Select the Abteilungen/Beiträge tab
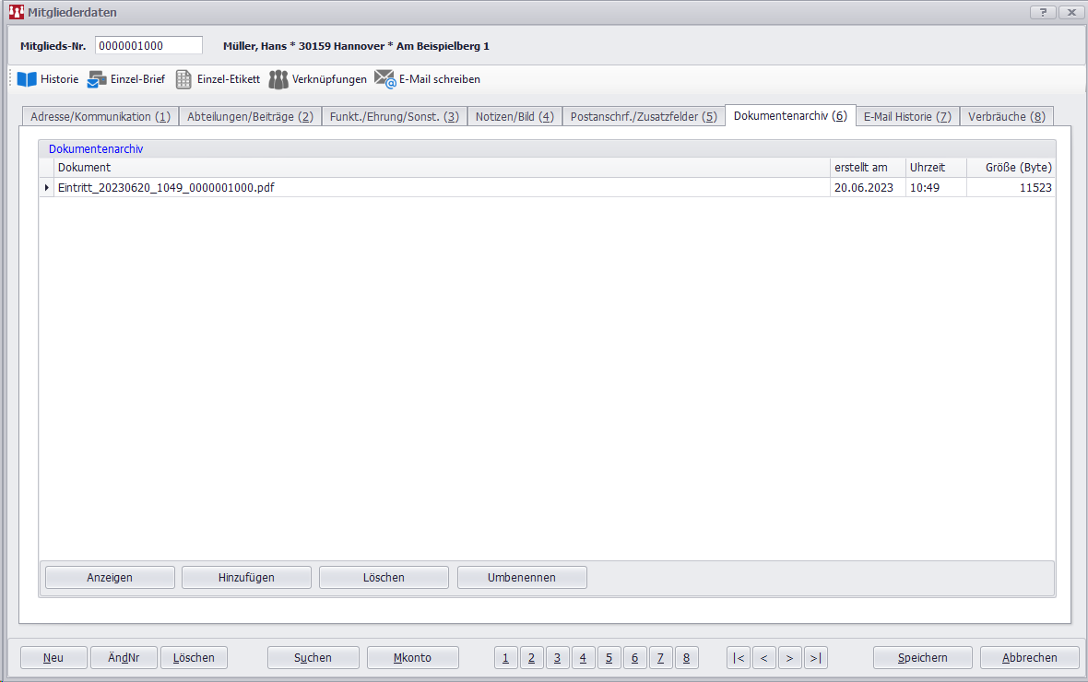Screen dimensions: 1088x682 coord(250,117)
